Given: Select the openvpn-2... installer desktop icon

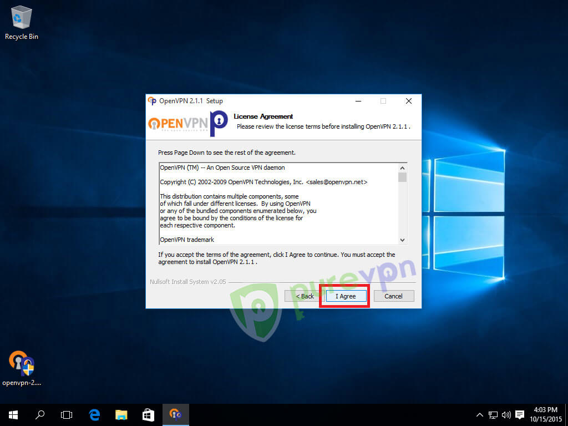Looking at the screenshot, I should point(22,368).
